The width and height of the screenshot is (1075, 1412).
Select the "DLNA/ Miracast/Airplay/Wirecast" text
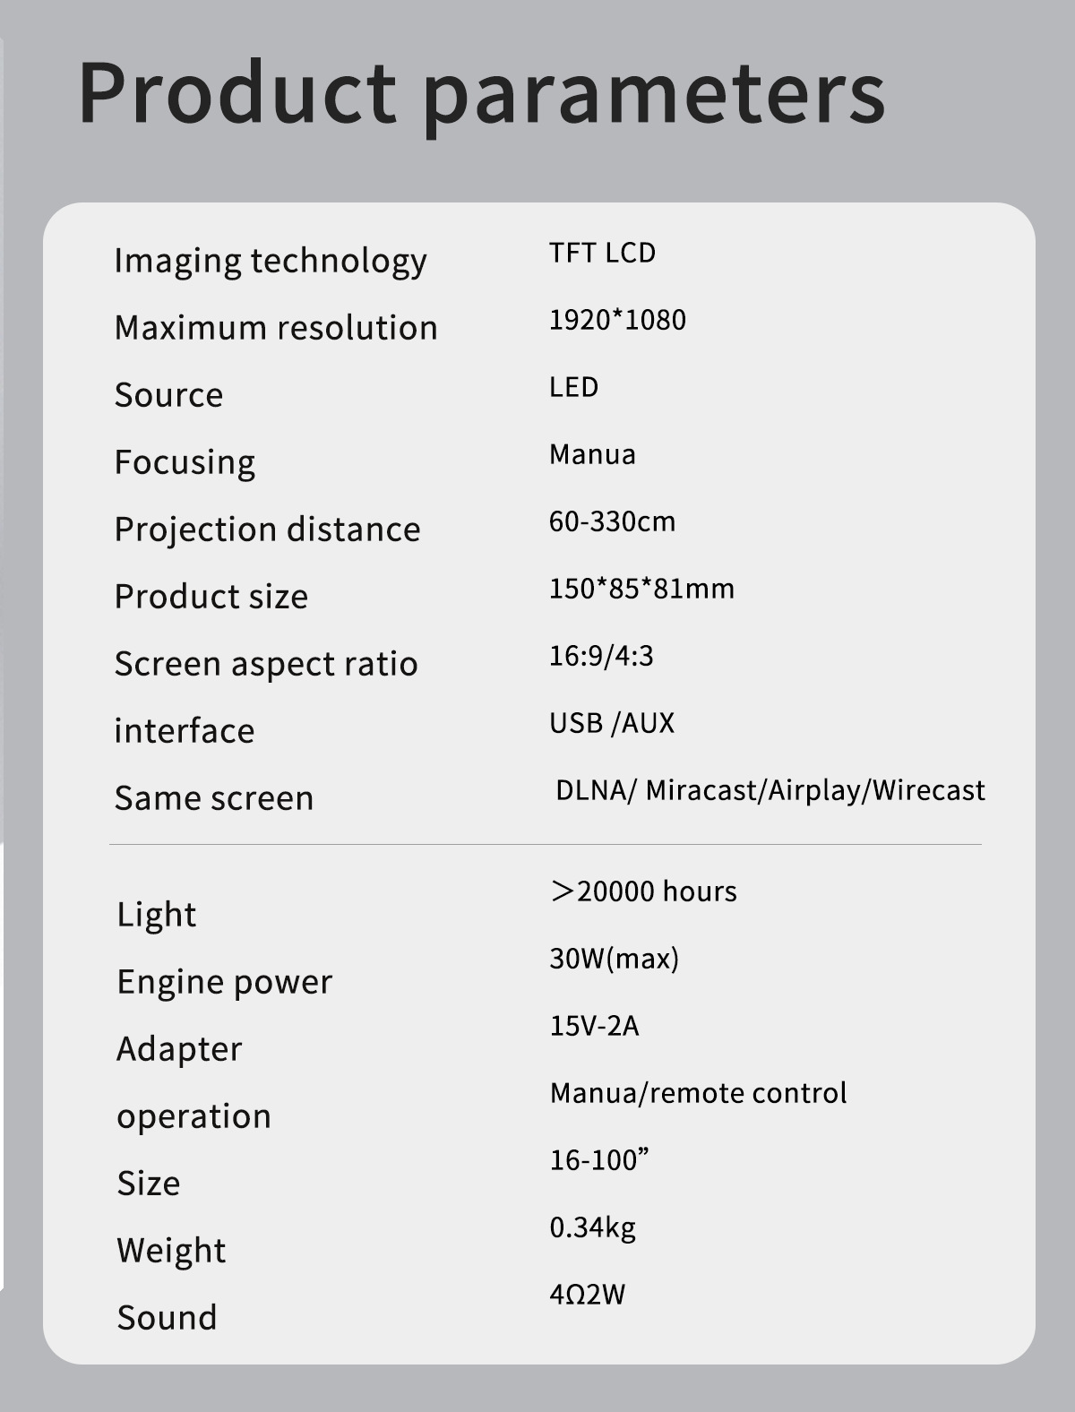point(770,790)
